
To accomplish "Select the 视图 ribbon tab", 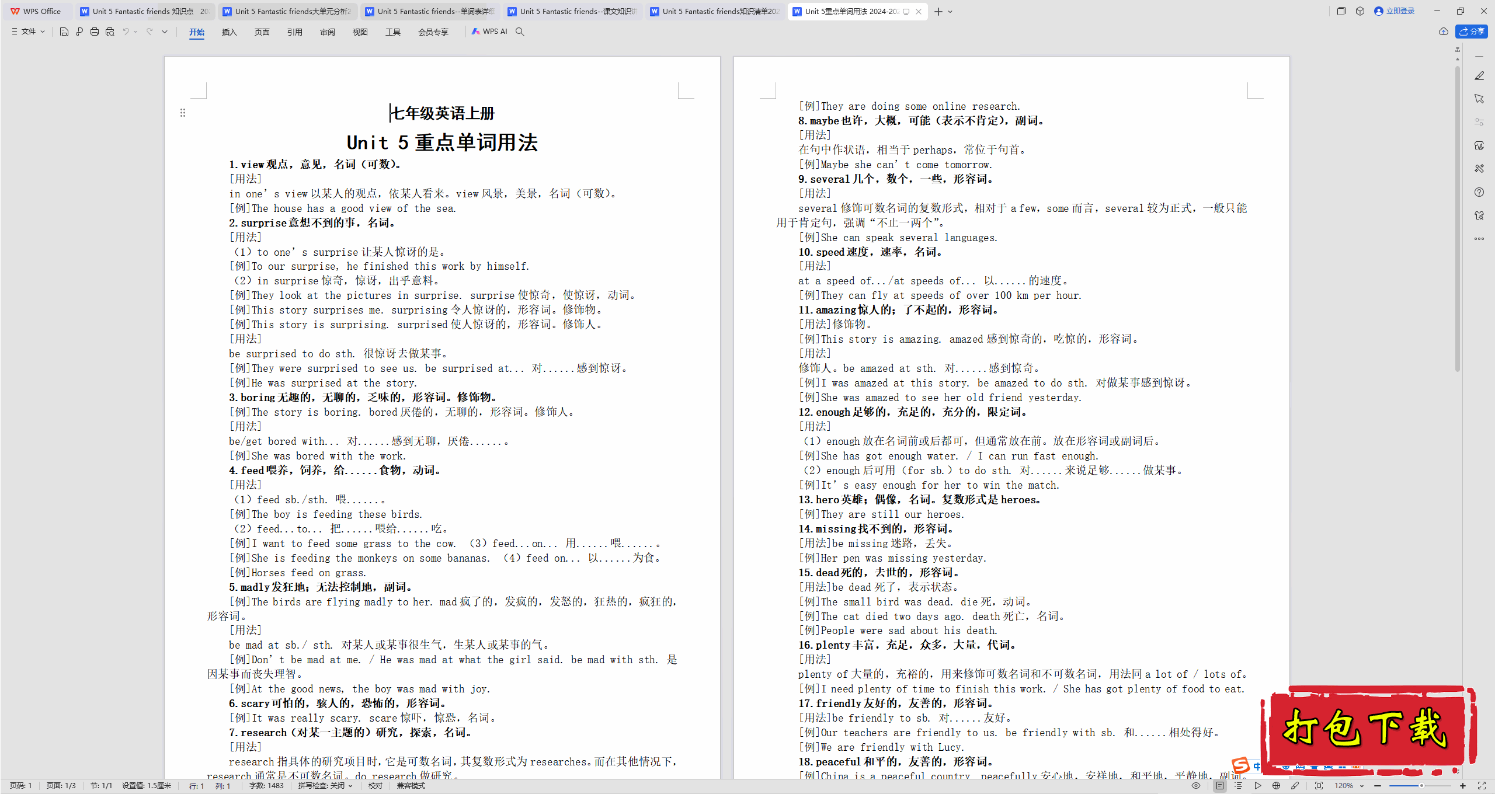I will coord(360,32).
